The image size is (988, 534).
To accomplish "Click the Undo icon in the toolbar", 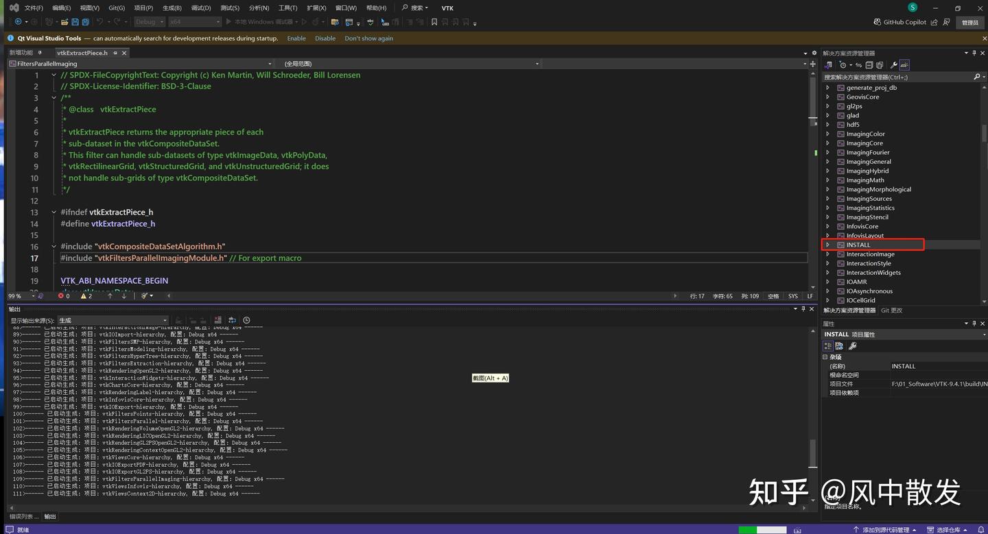I will 102,21.
